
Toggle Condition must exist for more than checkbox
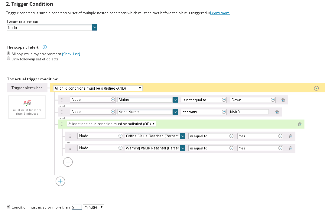pos(8,206)
